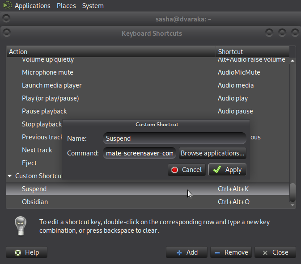The image size is (301, 264).
Task: Cancel the Custom Shortcut dialog
Action: click(x=187, y=170)
